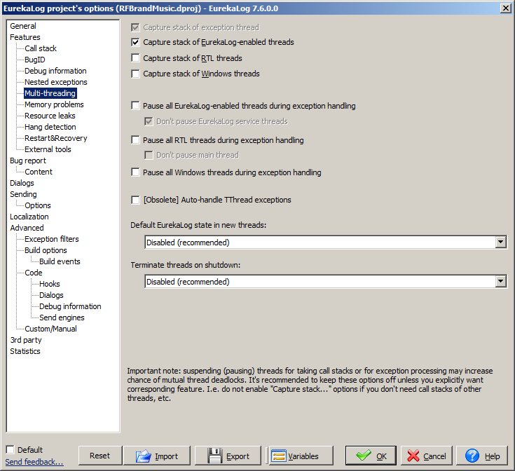Viewport: 515px width, 471px height.
Task: Click the Import folder icon
Action: 144,456
